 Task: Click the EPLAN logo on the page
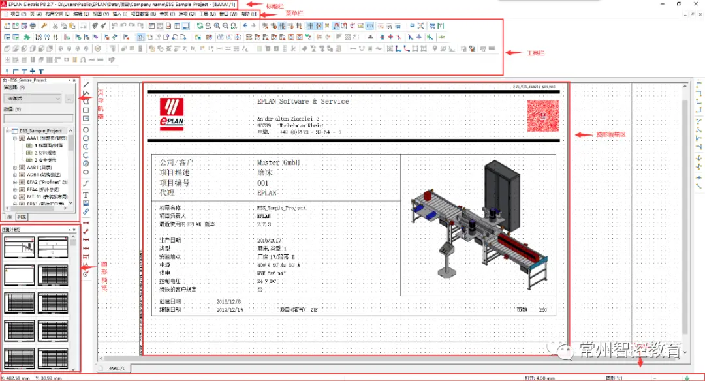[x=172, y=114]
